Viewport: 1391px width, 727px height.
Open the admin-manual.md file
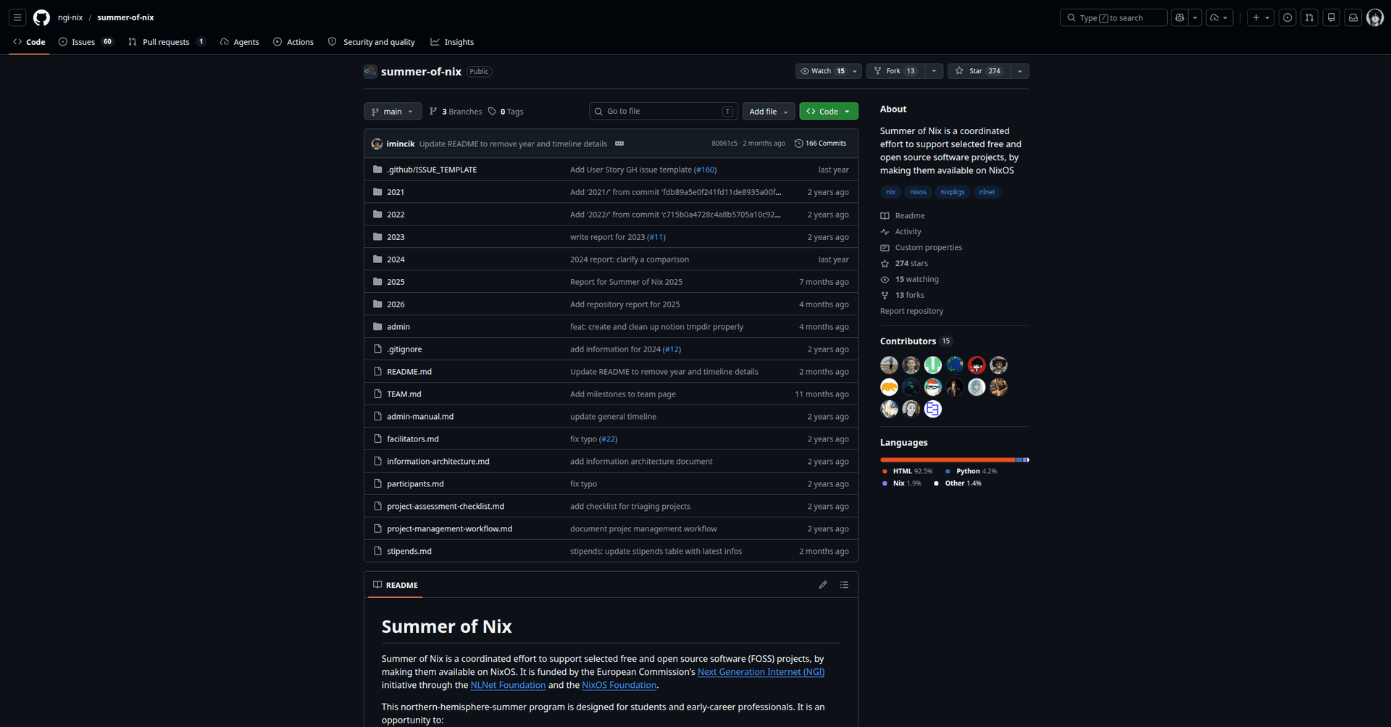(x=420, y=417)
